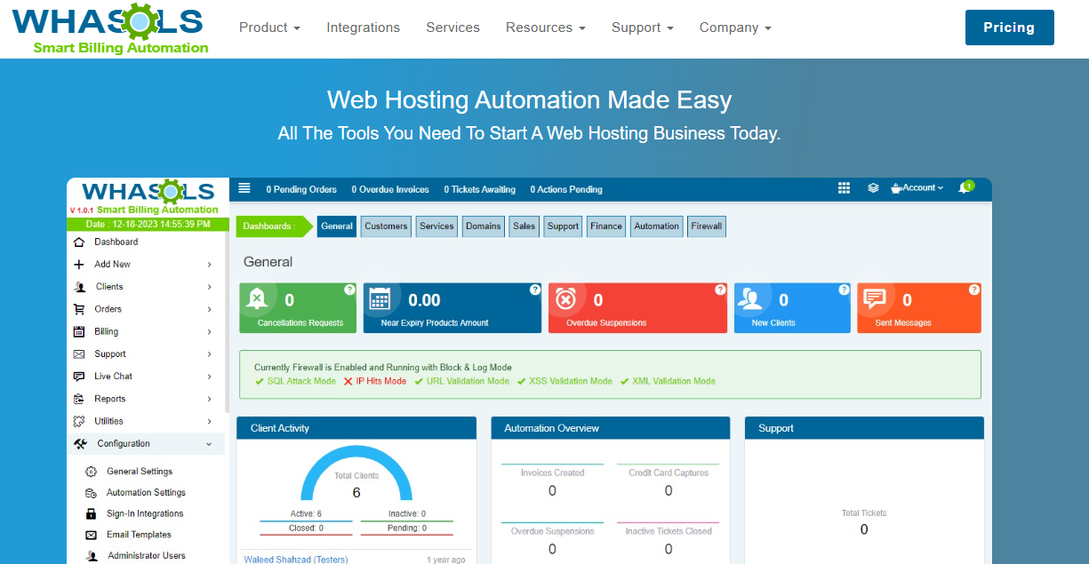The image size is (1089, 564).
Task: Switch to the Sales dashboard tab
Action: [524, 226]
